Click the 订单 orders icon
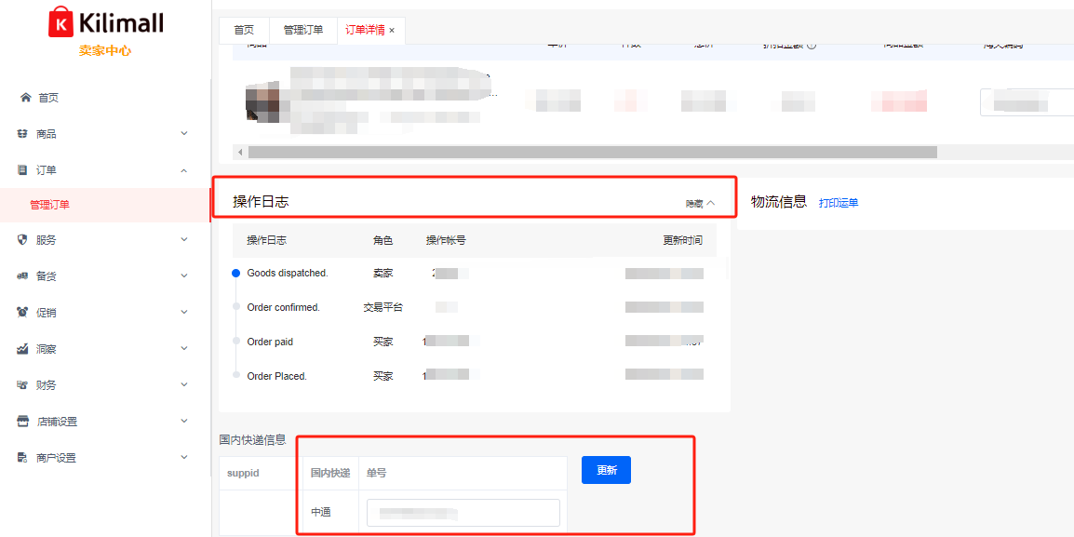1074x537 pixels. click(23, 170)
